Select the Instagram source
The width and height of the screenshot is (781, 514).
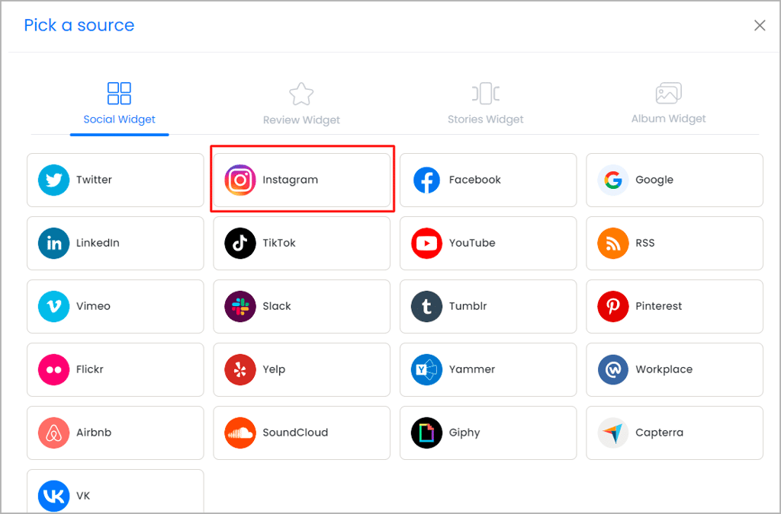301,180
